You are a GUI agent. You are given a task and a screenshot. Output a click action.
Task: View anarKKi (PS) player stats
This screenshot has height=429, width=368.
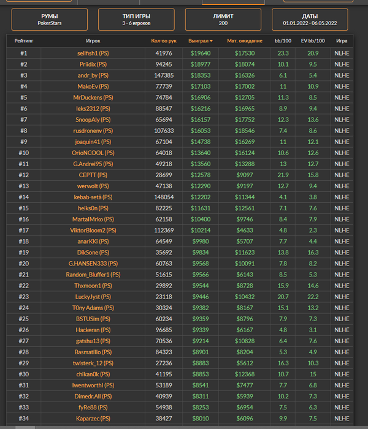(x=93, y=241)
